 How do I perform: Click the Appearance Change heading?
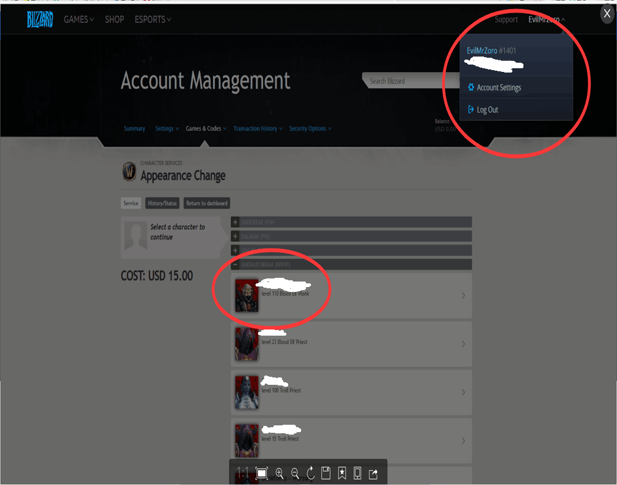click(x=183, y=176)
